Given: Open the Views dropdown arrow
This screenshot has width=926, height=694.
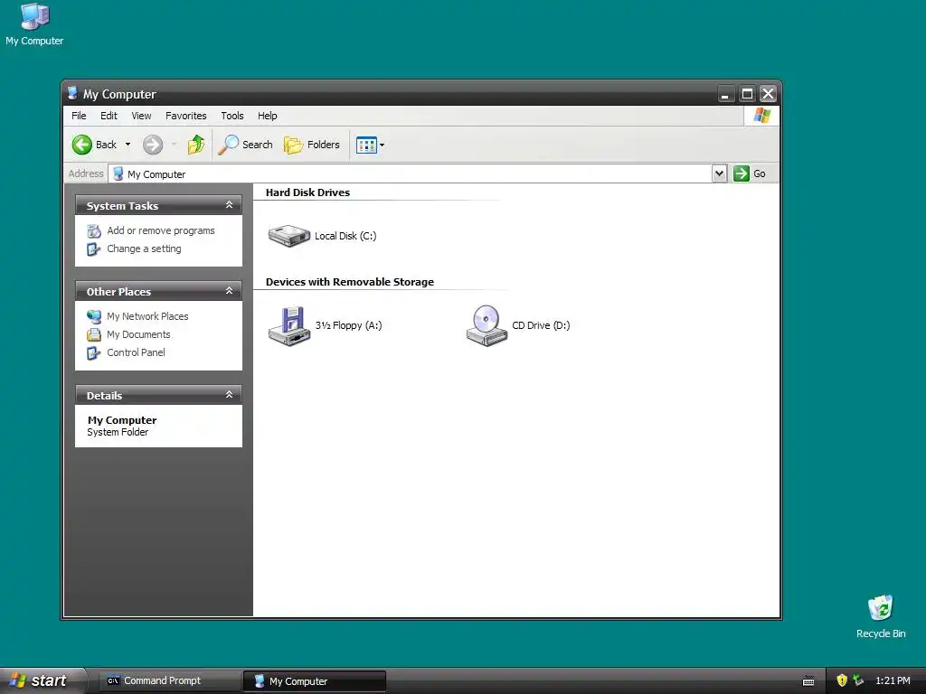Looking at the screenshot, I should [383, 145].
